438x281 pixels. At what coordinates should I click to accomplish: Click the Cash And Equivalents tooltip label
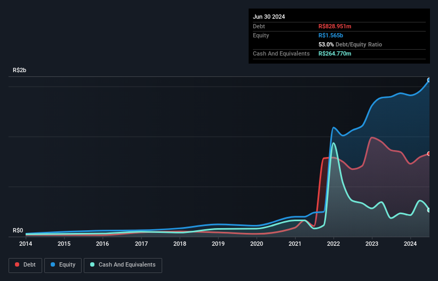(281, 53)
